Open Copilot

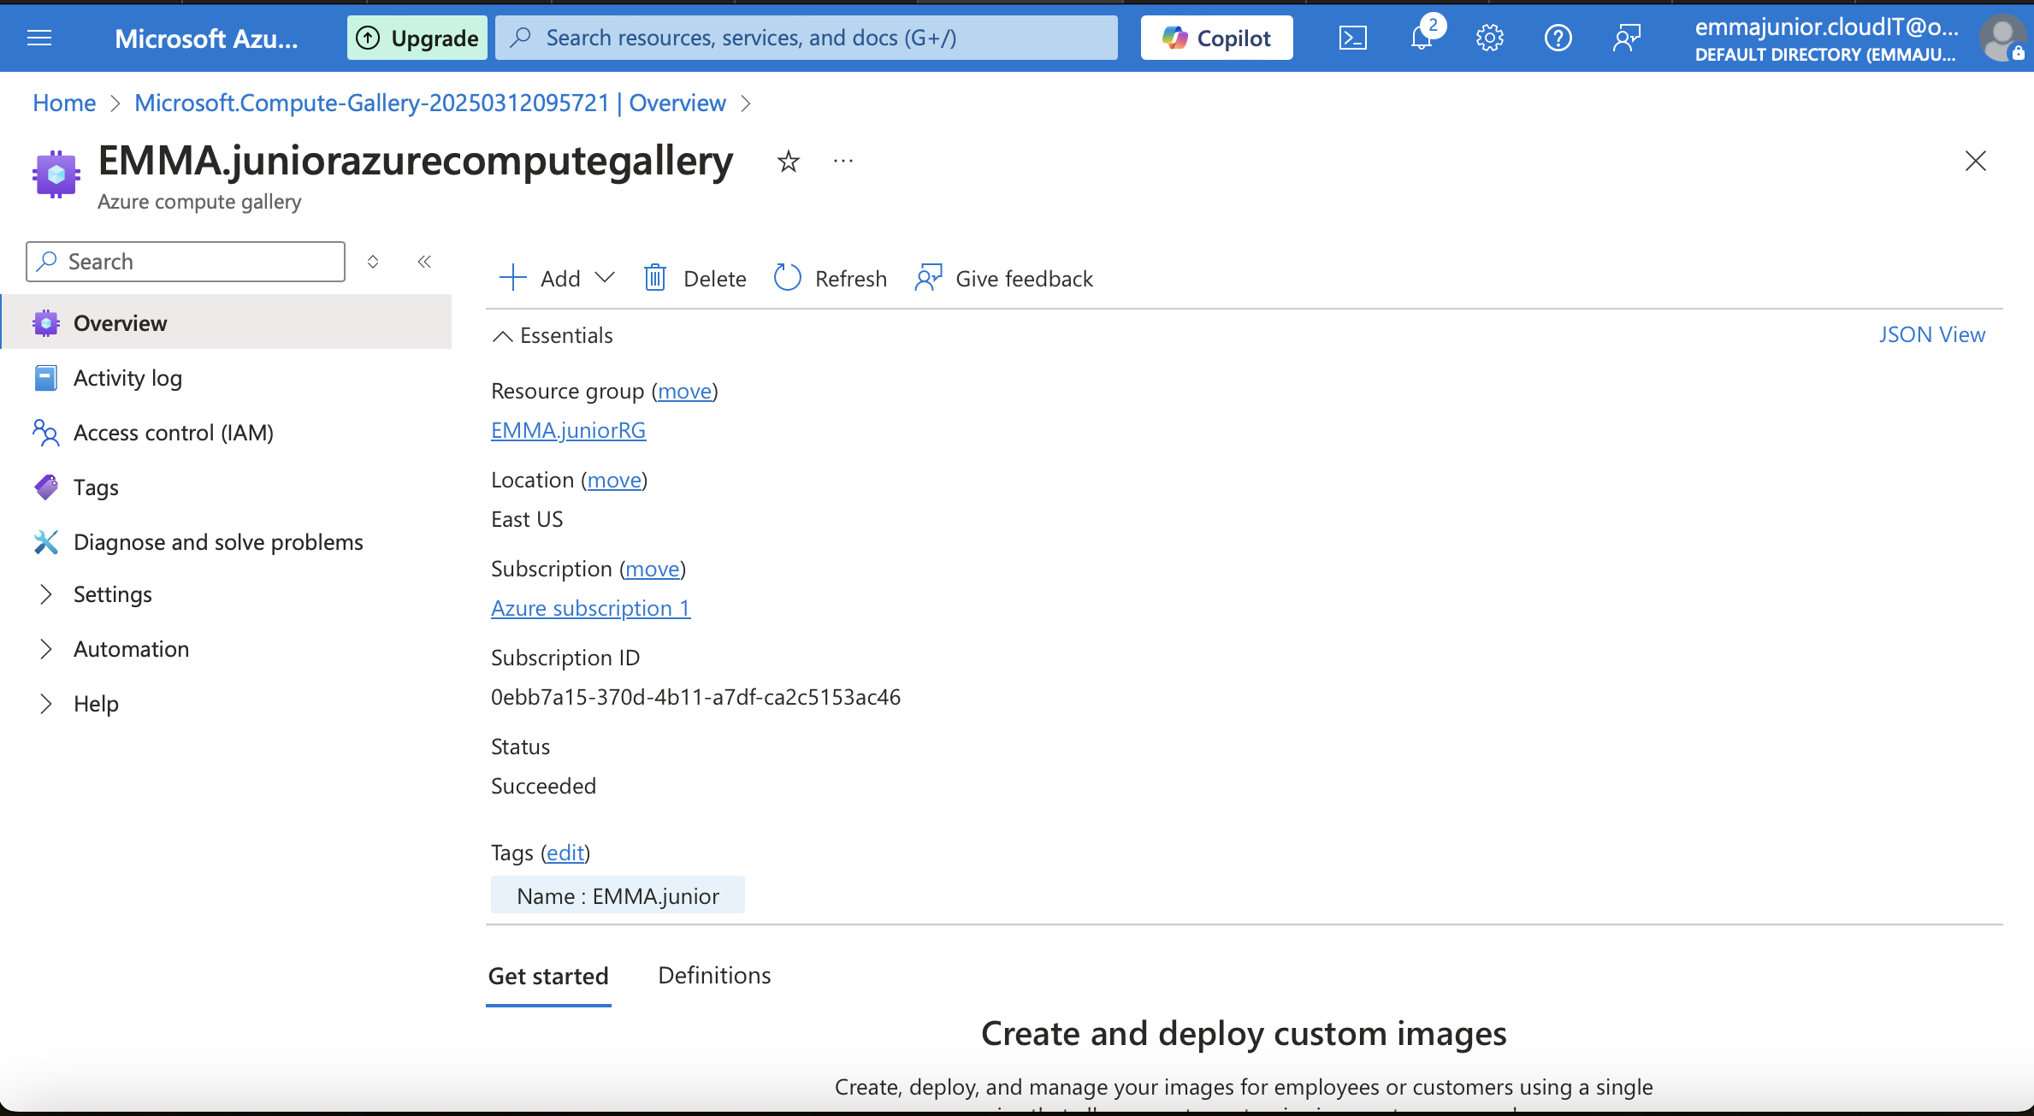coord(1216,38)
